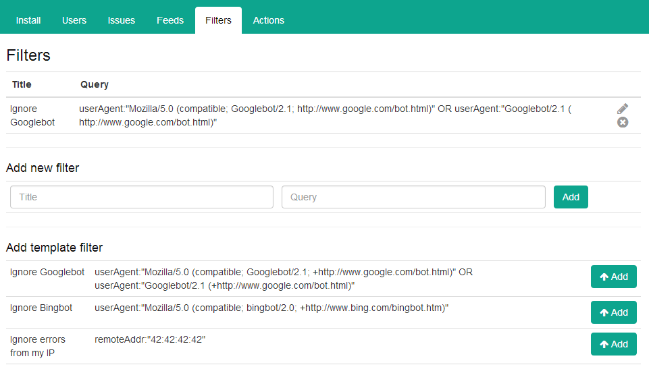Click the remoteAddr:"42:42:42:42" query text
649x369 pixels.
(x=150, y=339)
